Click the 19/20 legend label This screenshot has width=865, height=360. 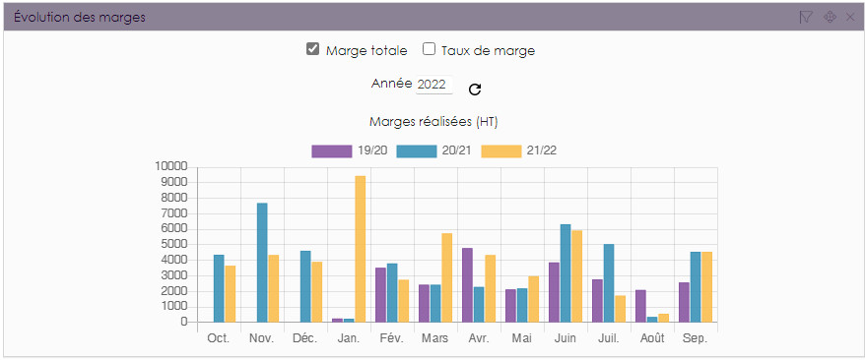[x=372, y=151]
